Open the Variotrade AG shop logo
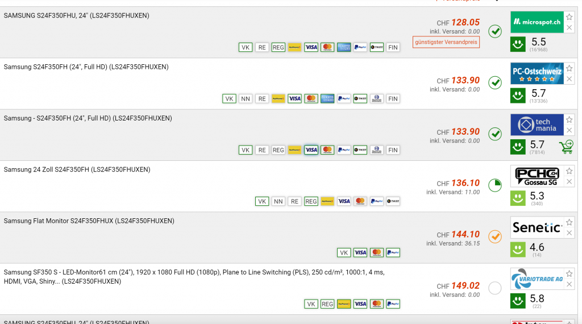Viewport: 582px width, 324px height. point(537,279)
